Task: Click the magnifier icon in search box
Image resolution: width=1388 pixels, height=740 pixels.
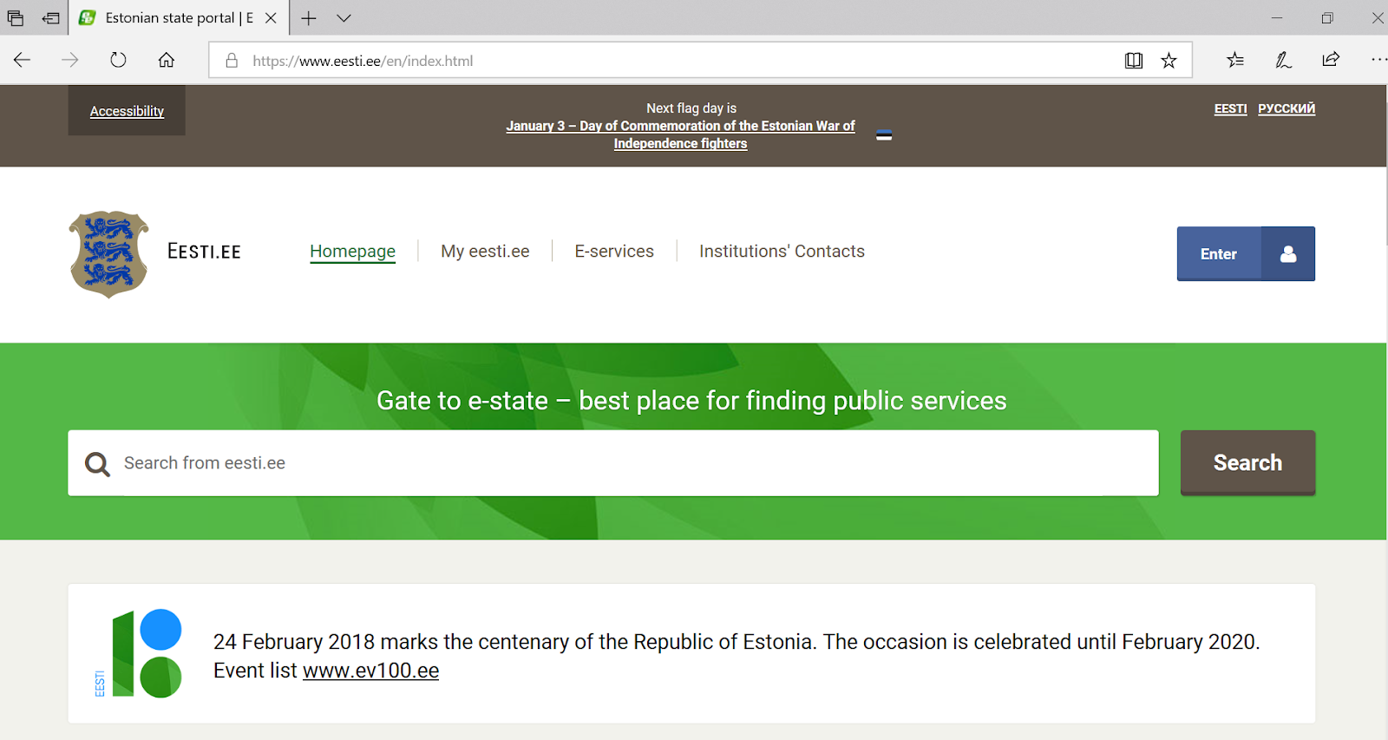Action: 97,464
